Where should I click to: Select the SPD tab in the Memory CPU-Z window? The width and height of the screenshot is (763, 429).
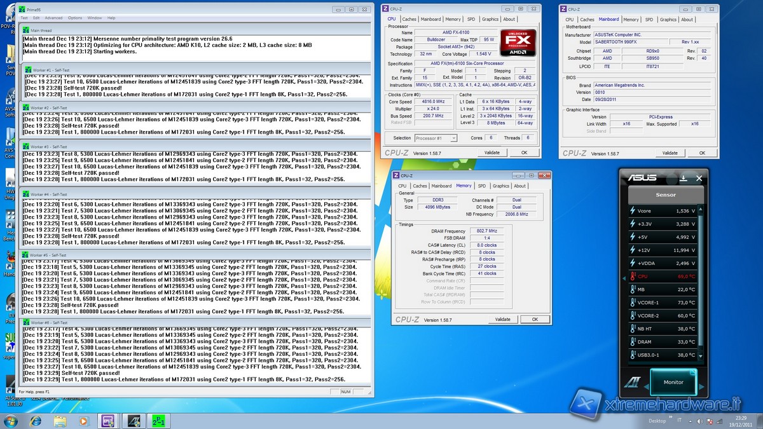[x=482, y=186]
